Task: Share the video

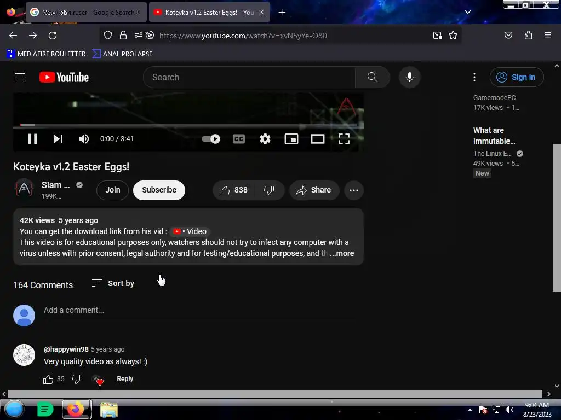Action: coord(314,190)
